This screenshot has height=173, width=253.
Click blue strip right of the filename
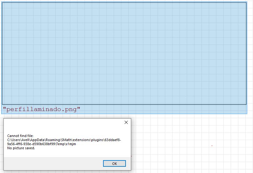162,109
